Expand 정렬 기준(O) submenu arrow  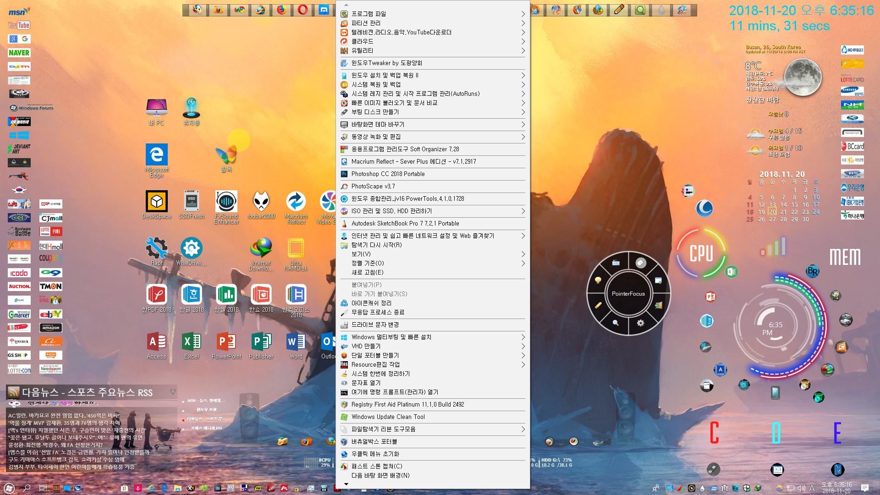pyautogui.click(x=523, y=263)
